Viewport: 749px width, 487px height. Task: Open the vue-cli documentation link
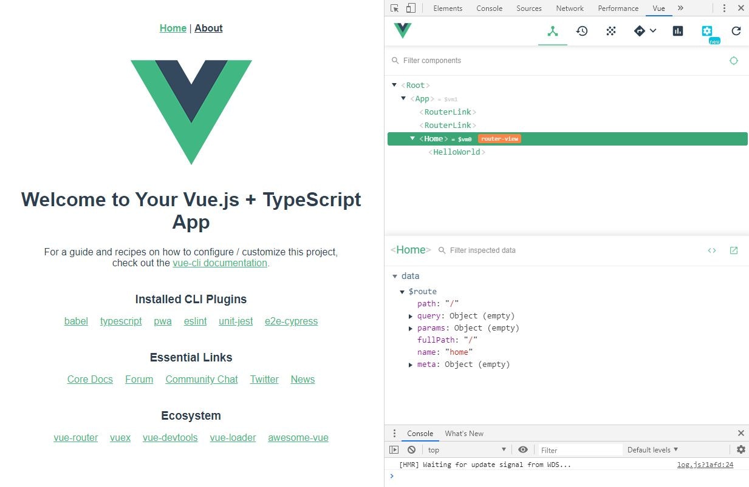220,263
